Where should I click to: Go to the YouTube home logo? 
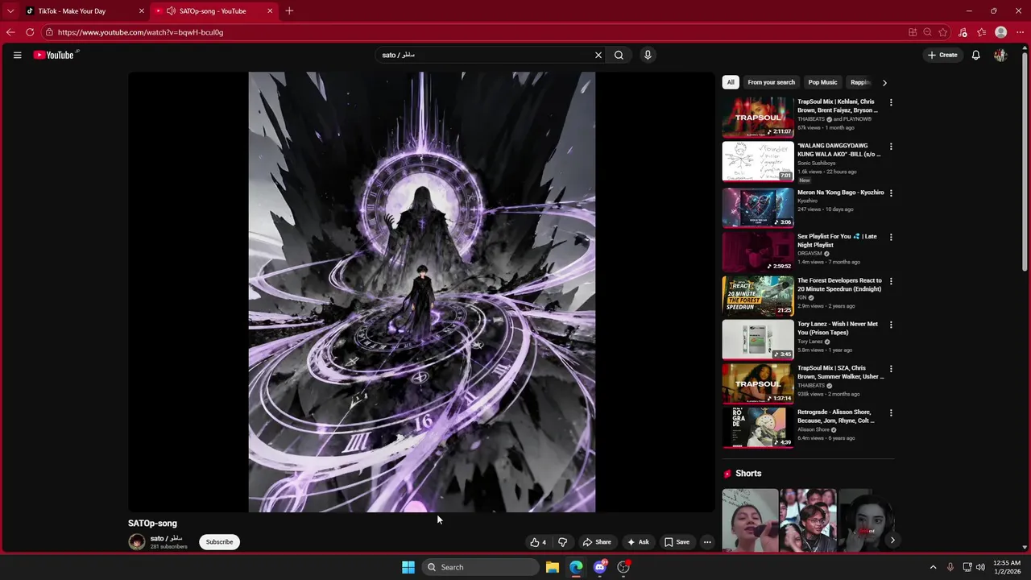(x=55, y=55)
